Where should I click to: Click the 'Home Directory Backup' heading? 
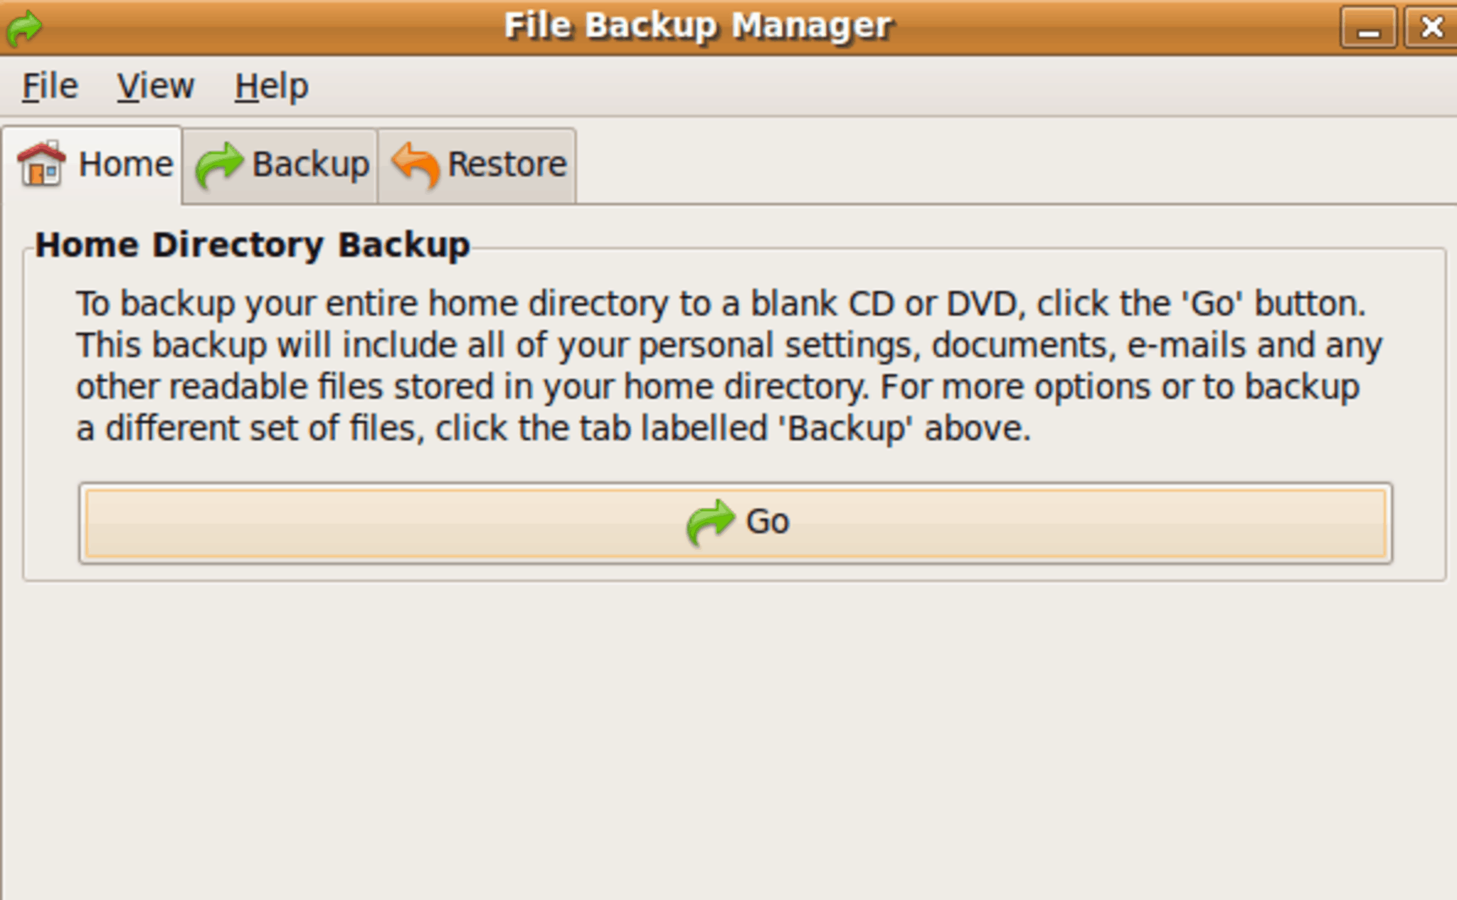(x=253, y=245)
